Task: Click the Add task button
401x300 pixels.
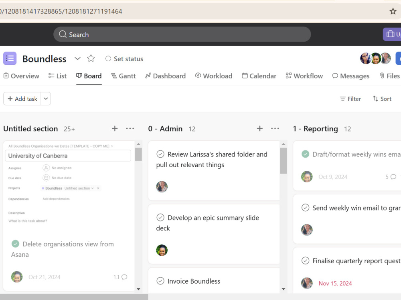Action: coord(22,99)
